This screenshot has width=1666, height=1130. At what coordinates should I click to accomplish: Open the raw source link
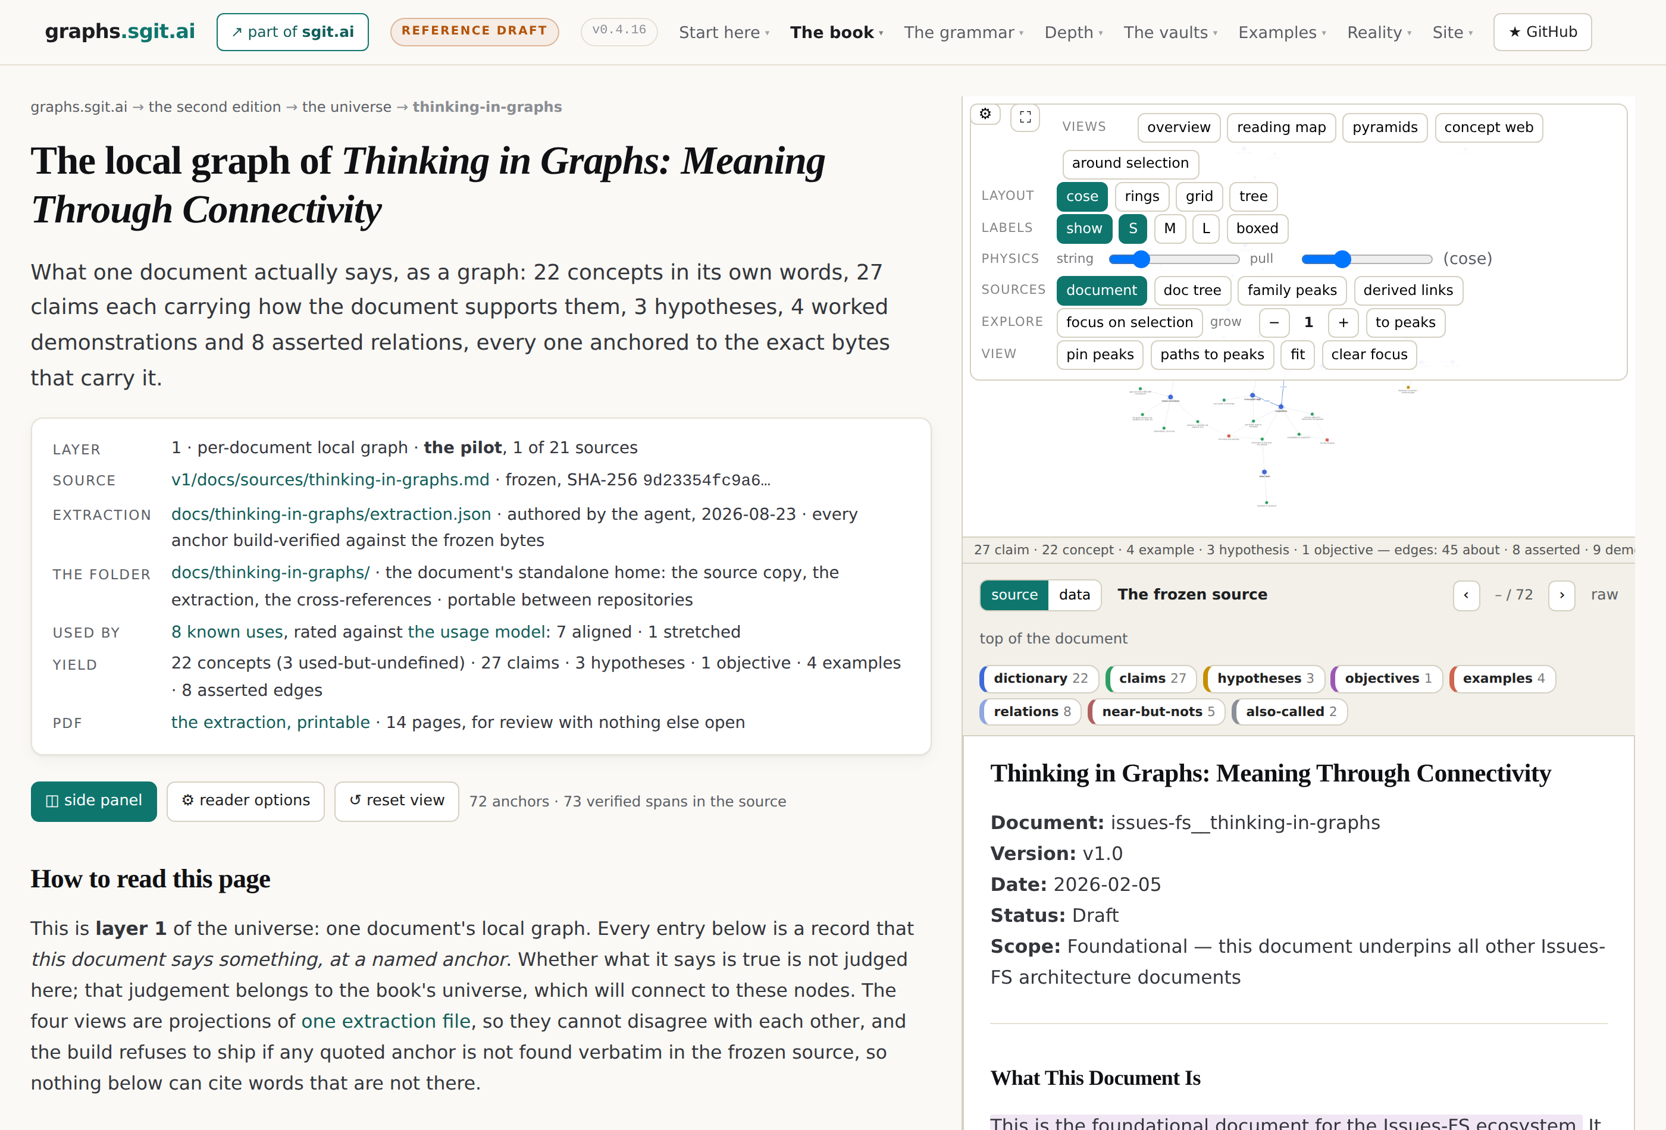pyautogui.click(x=1604, y=595)
